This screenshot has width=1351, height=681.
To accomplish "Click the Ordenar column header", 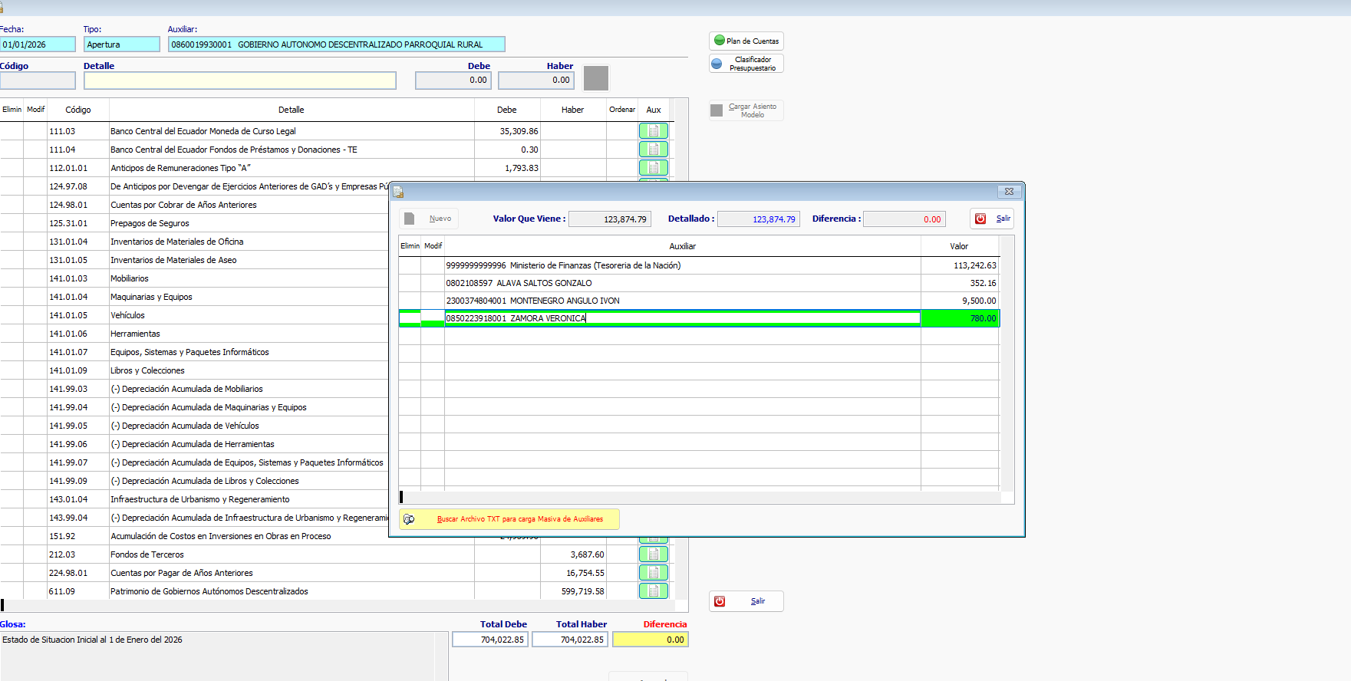I will pyautogui.click(x=622, y=110).
